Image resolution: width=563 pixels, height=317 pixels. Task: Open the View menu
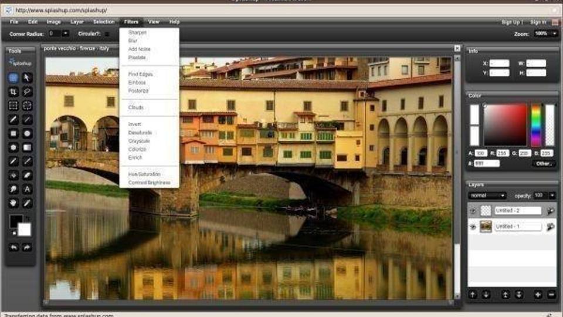(x=154, y=22)
